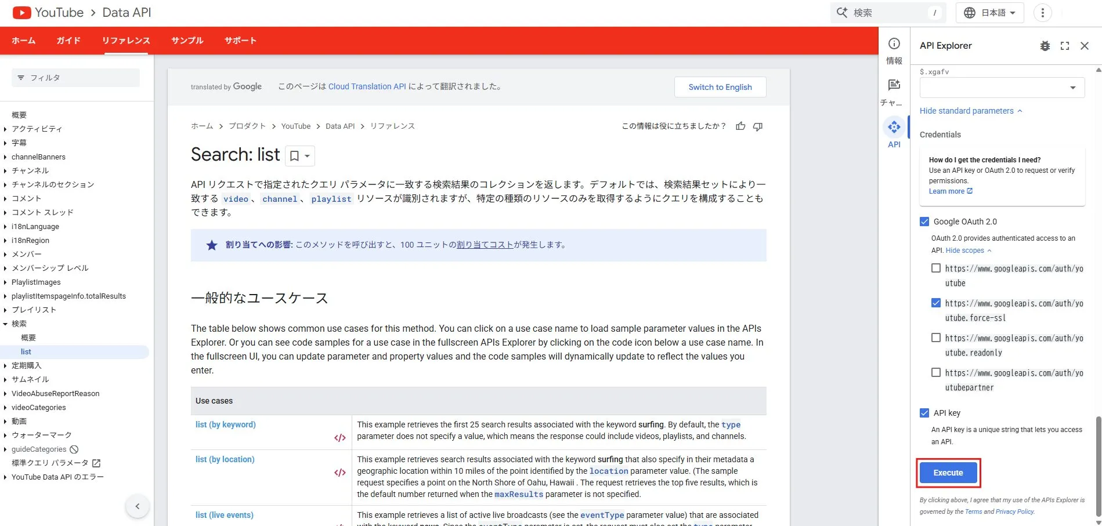This screenshot has width=1102, height=526.
Task: Expand 動画 in the sidebar tree
Action: pyautogui.click(x=5, y=422)
